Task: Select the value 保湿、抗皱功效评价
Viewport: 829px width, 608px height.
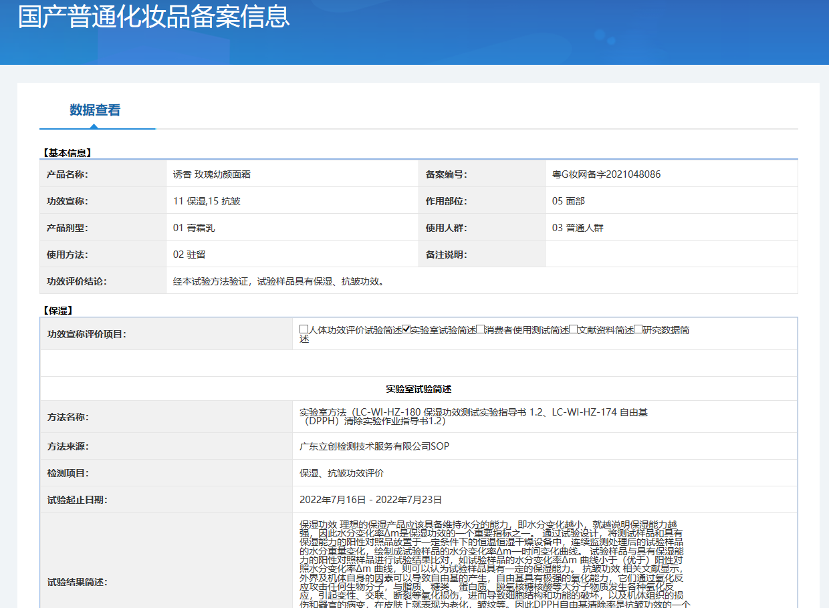Action: pyautogui.click(x=342, y=473)
